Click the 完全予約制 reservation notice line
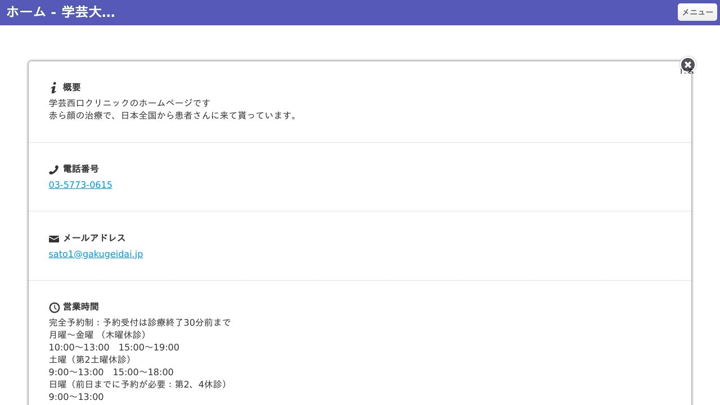 click(x=139, y=323)
